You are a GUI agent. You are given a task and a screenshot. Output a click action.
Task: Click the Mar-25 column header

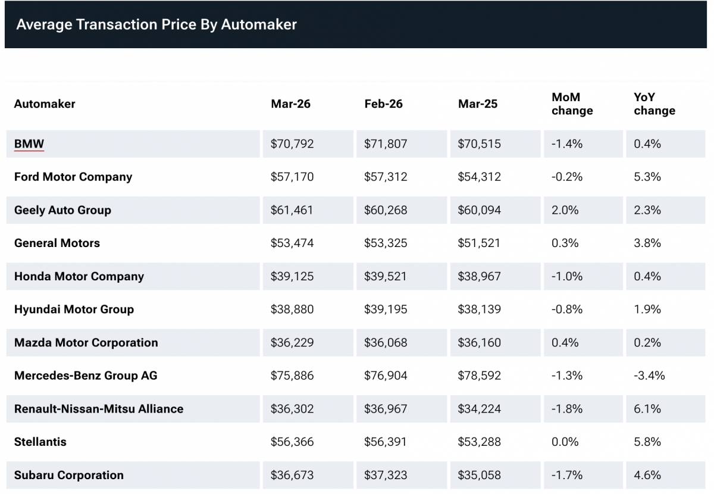click(477, 104)
